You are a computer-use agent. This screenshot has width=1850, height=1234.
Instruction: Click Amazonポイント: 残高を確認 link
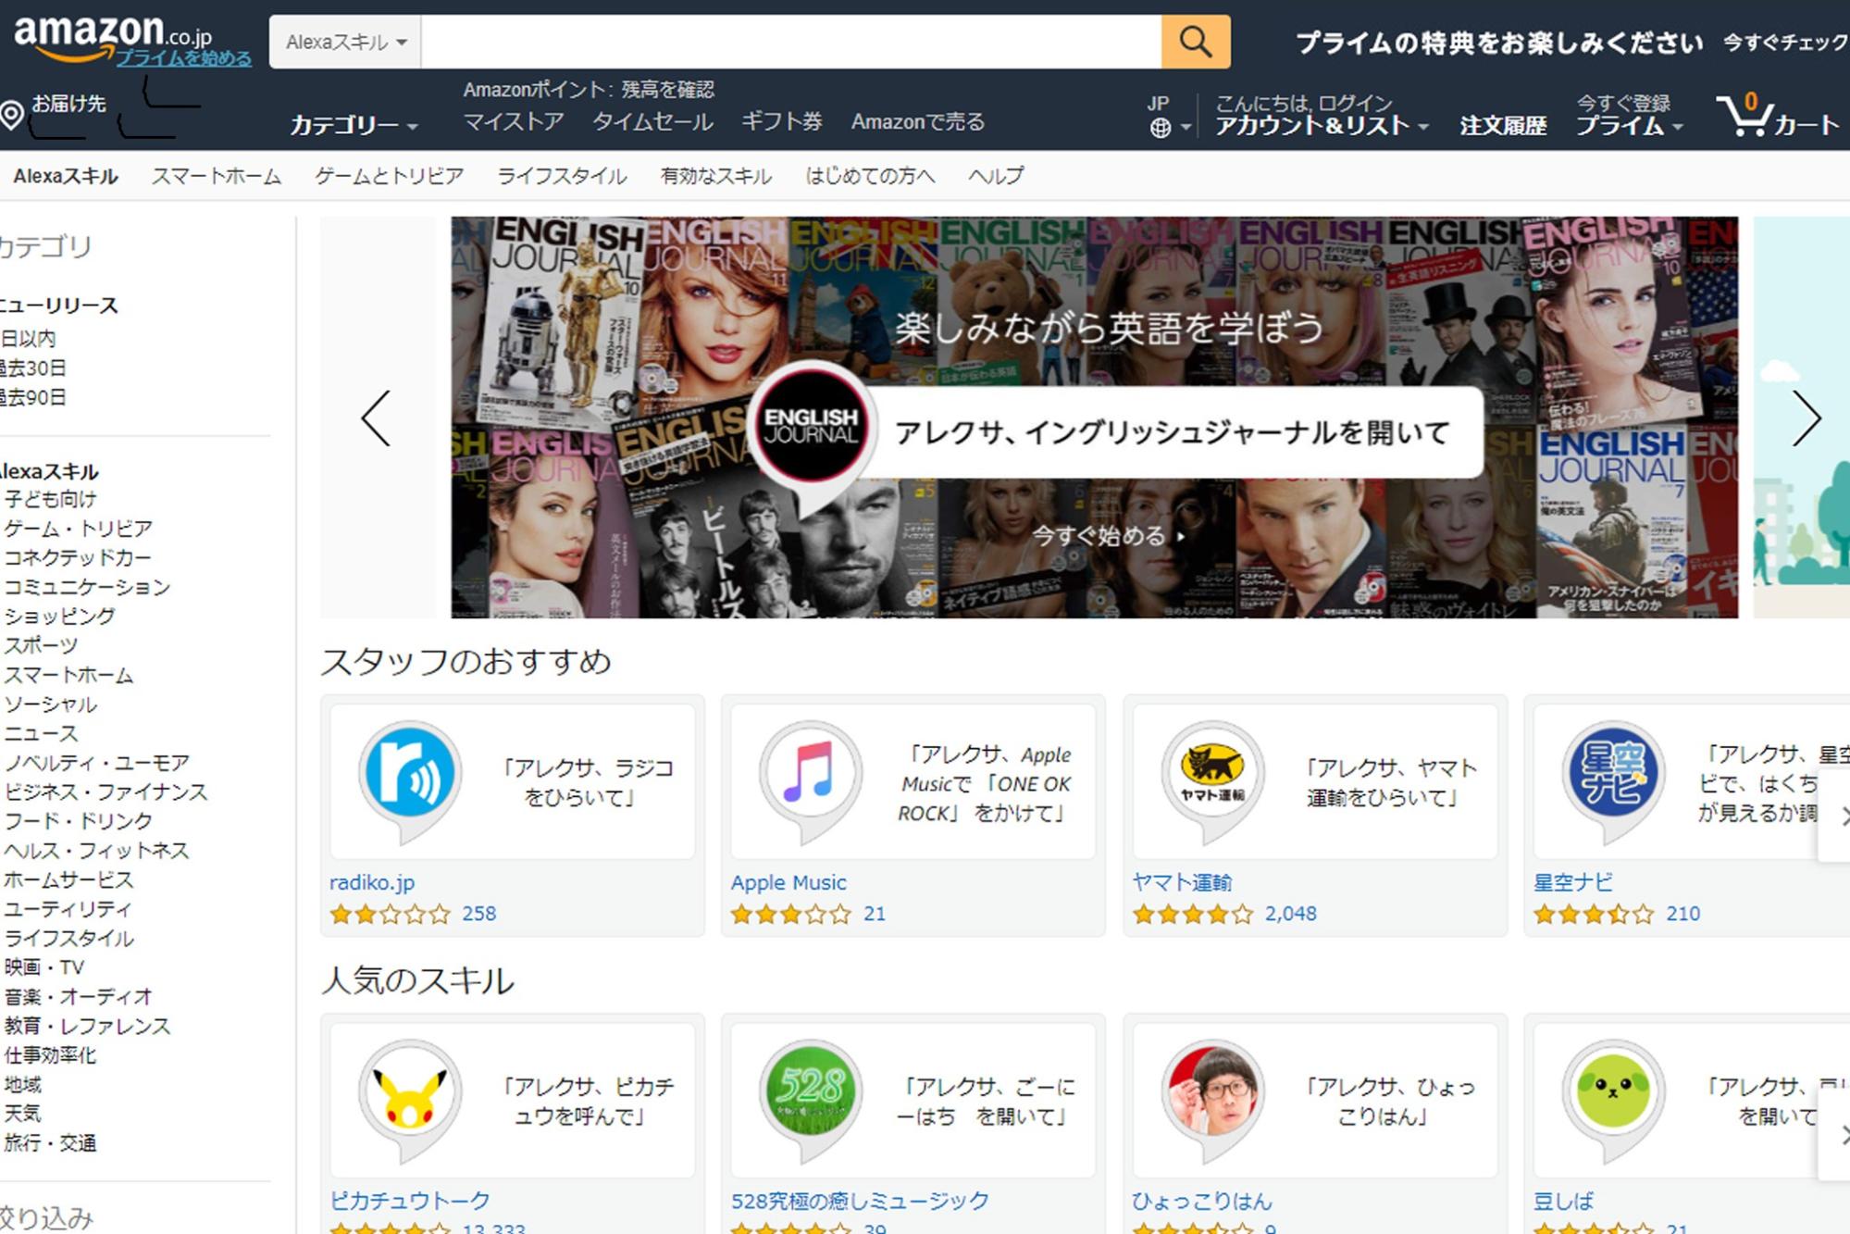point(589,90)
